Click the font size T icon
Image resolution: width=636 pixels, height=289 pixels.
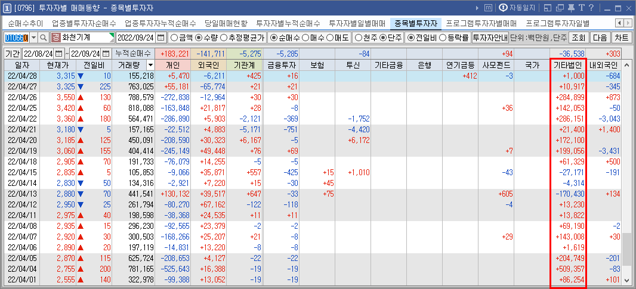click(581, 8)
